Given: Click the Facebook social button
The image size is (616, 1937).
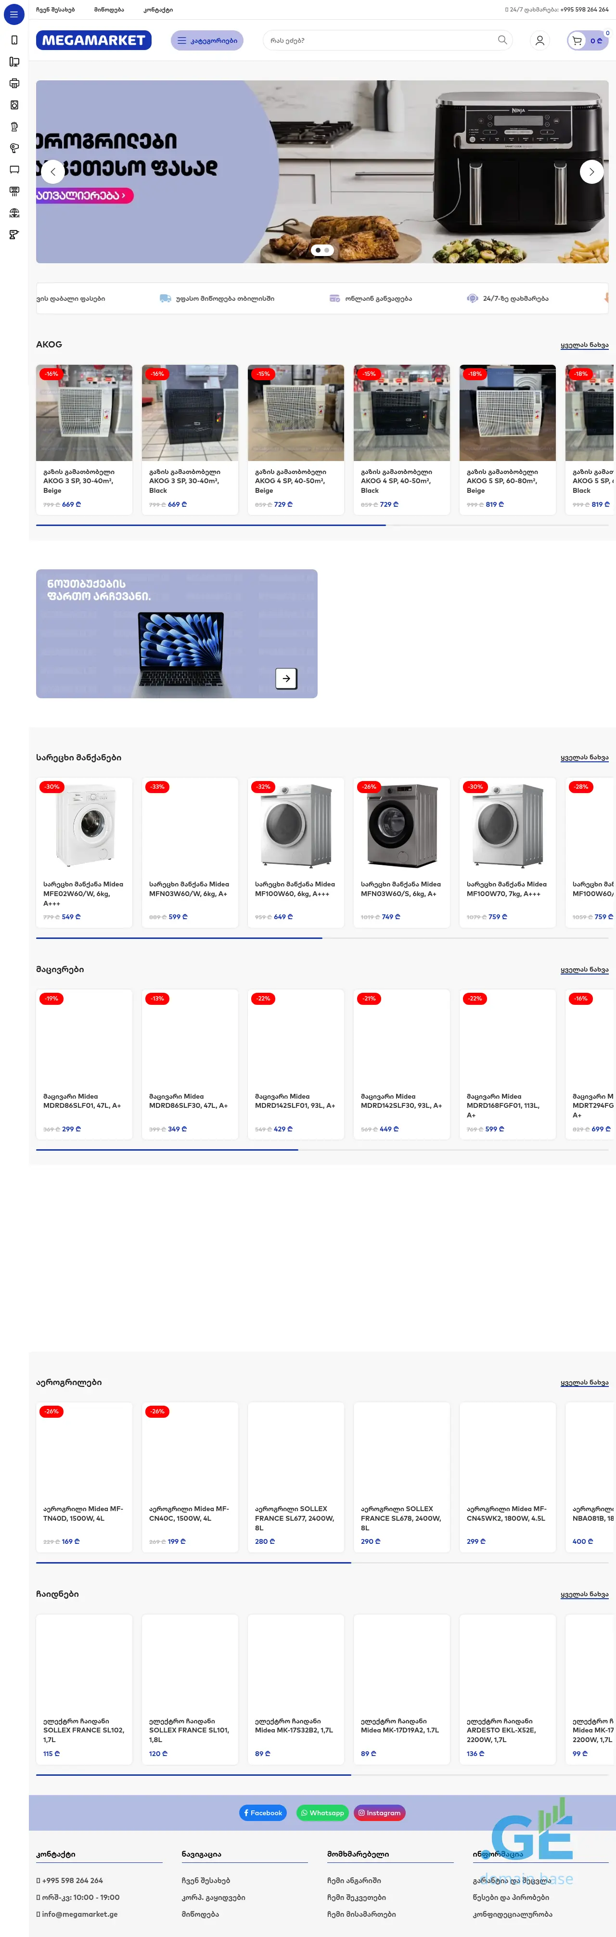Looking at the screenshot, I should click(x=262, y=1813).
